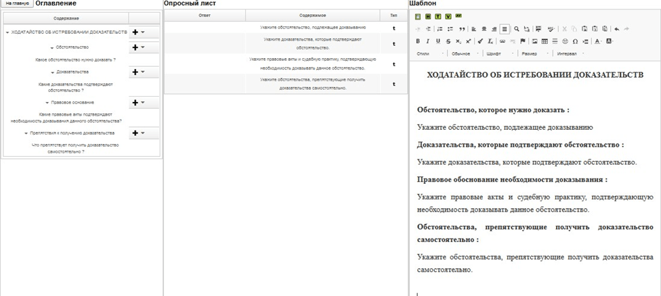The image size is (661, 296).
Task: Click the plus button beside Обстоятельство
Action: (135, 47)
